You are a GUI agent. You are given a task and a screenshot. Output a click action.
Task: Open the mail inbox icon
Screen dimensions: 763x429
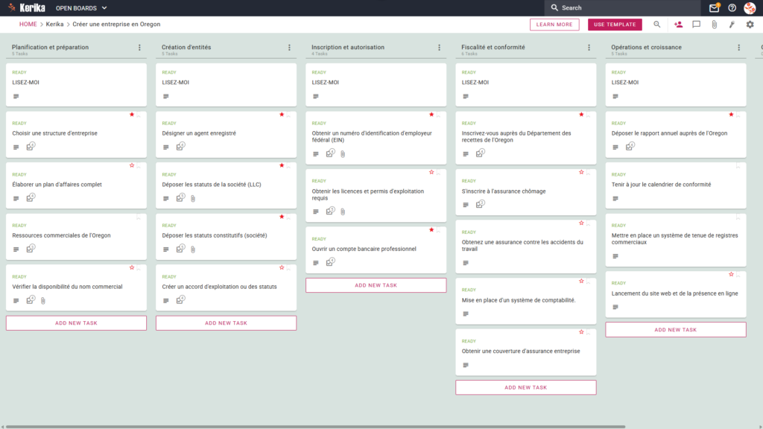coord(714,7)
